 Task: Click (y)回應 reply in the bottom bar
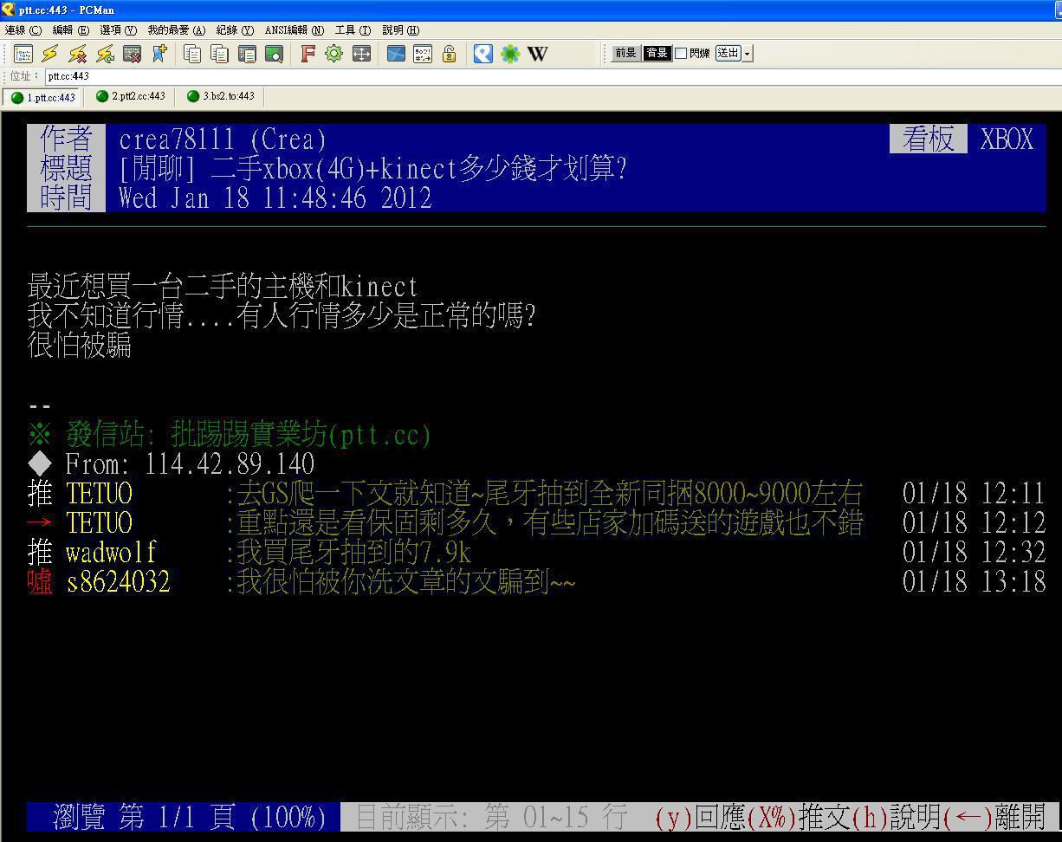coord(700,816)
